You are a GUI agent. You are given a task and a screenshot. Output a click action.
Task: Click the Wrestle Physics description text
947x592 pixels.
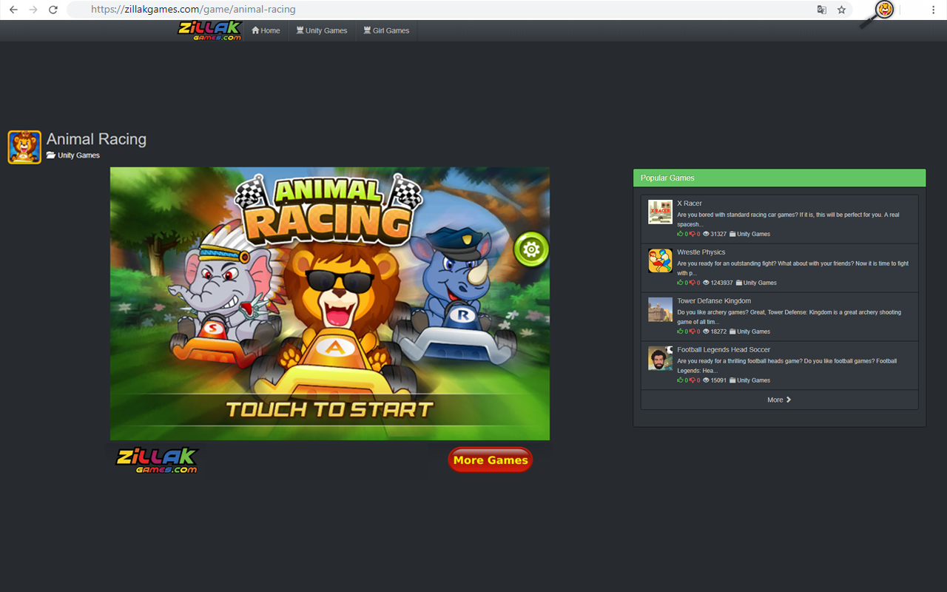[792, 269]
